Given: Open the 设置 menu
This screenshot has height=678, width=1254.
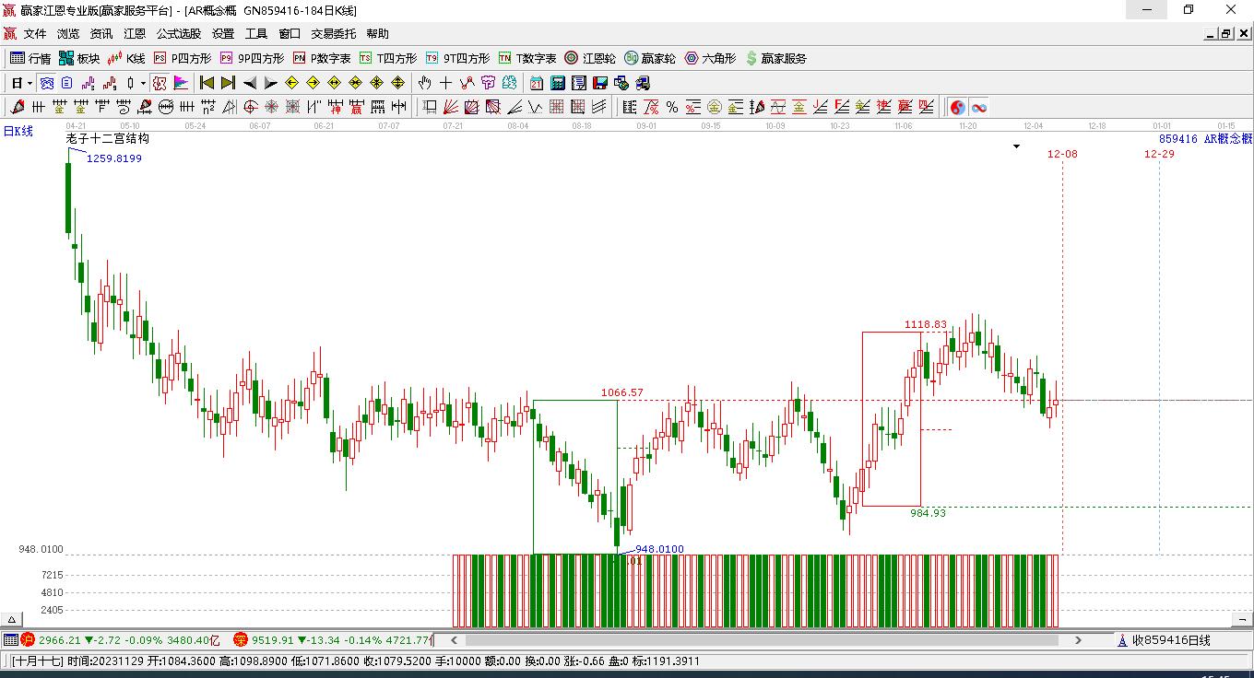Looking at the screenshot, I should 223,34.
